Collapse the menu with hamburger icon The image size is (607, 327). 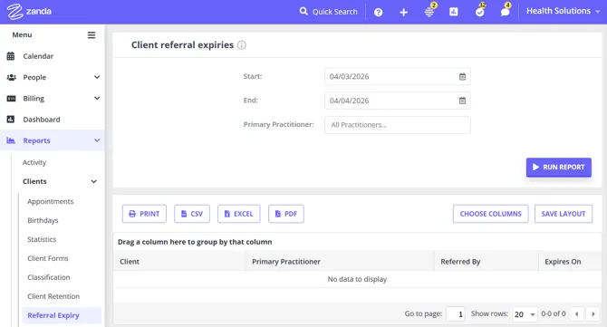[x=92, y=35]
